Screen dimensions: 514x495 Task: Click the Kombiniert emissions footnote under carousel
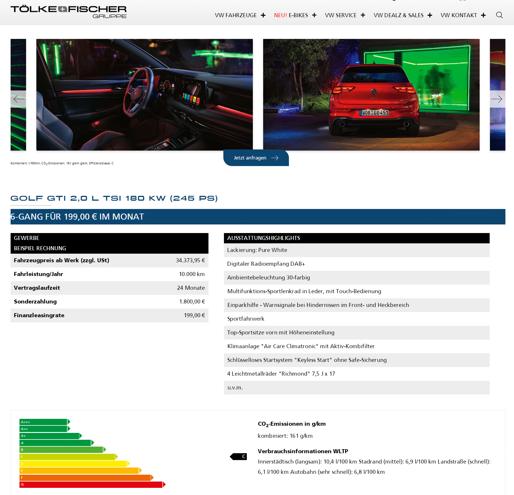tap(62, 163)
